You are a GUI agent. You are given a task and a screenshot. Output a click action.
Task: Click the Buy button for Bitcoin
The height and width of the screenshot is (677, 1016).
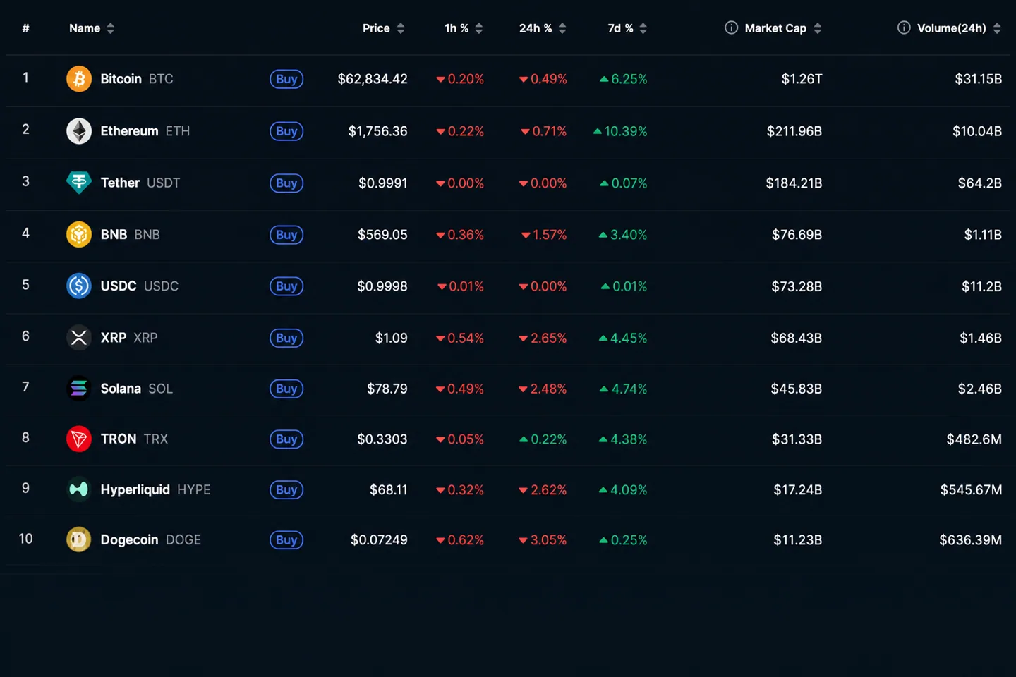click(x=286, y=79)
